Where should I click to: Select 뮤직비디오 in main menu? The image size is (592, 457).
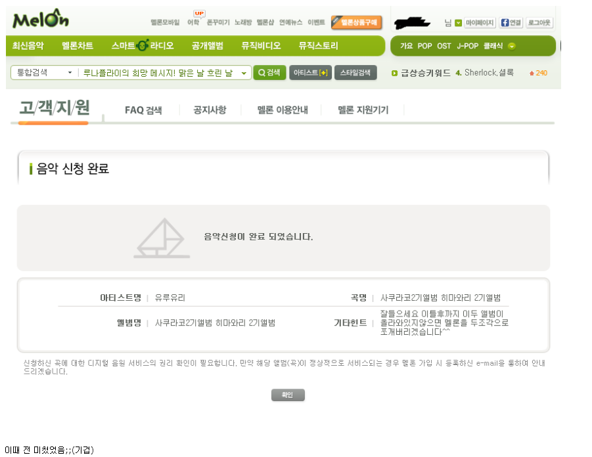click(x=261, y=46)
